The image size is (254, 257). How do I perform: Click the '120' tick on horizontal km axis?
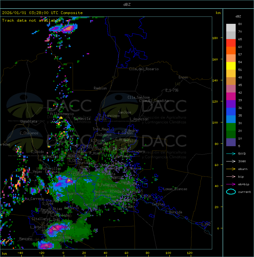(x=190, y=253)
